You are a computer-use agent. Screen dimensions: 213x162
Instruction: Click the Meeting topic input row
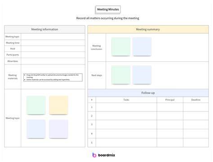(53, 37)
